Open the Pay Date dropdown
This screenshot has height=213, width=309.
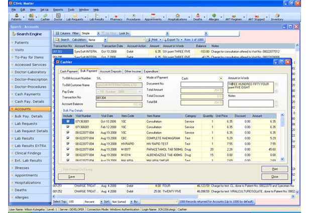coord(140,91)
